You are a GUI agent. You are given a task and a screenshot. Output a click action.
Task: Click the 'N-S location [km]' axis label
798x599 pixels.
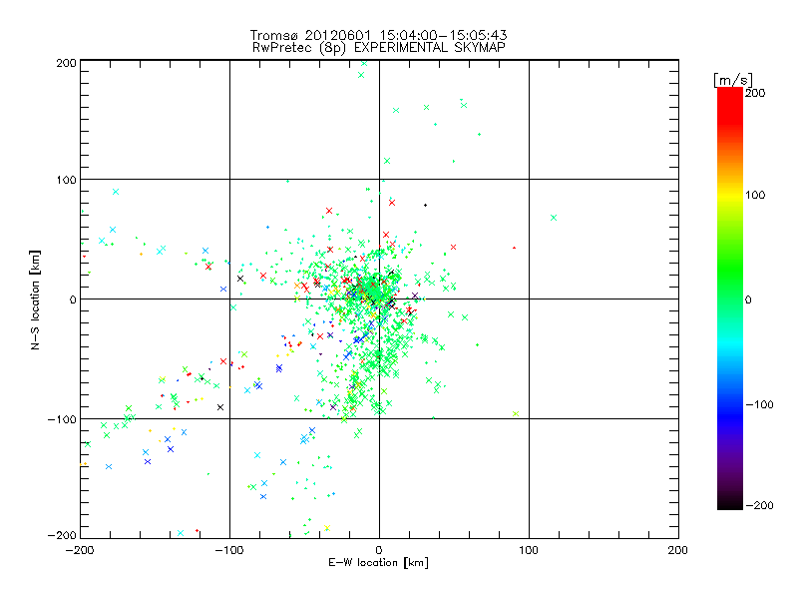click(35, 299)
